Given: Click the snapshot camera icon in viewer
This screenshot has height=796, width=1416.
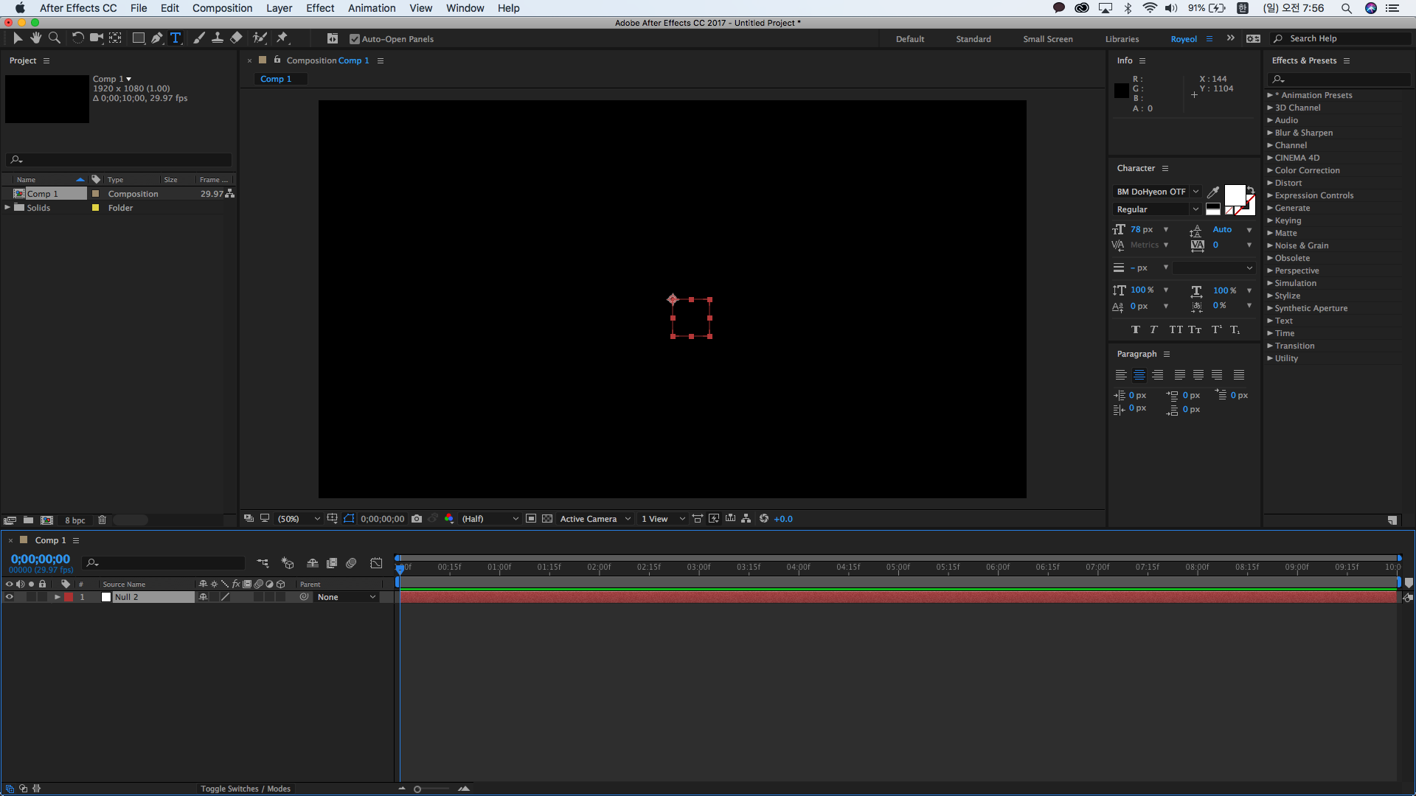Looking at the screenshot, I should (x=417, y=519).
